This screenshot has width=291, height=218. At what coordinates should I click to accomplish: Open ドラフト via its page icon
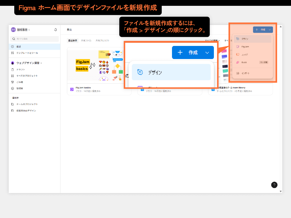coord(13,69)
